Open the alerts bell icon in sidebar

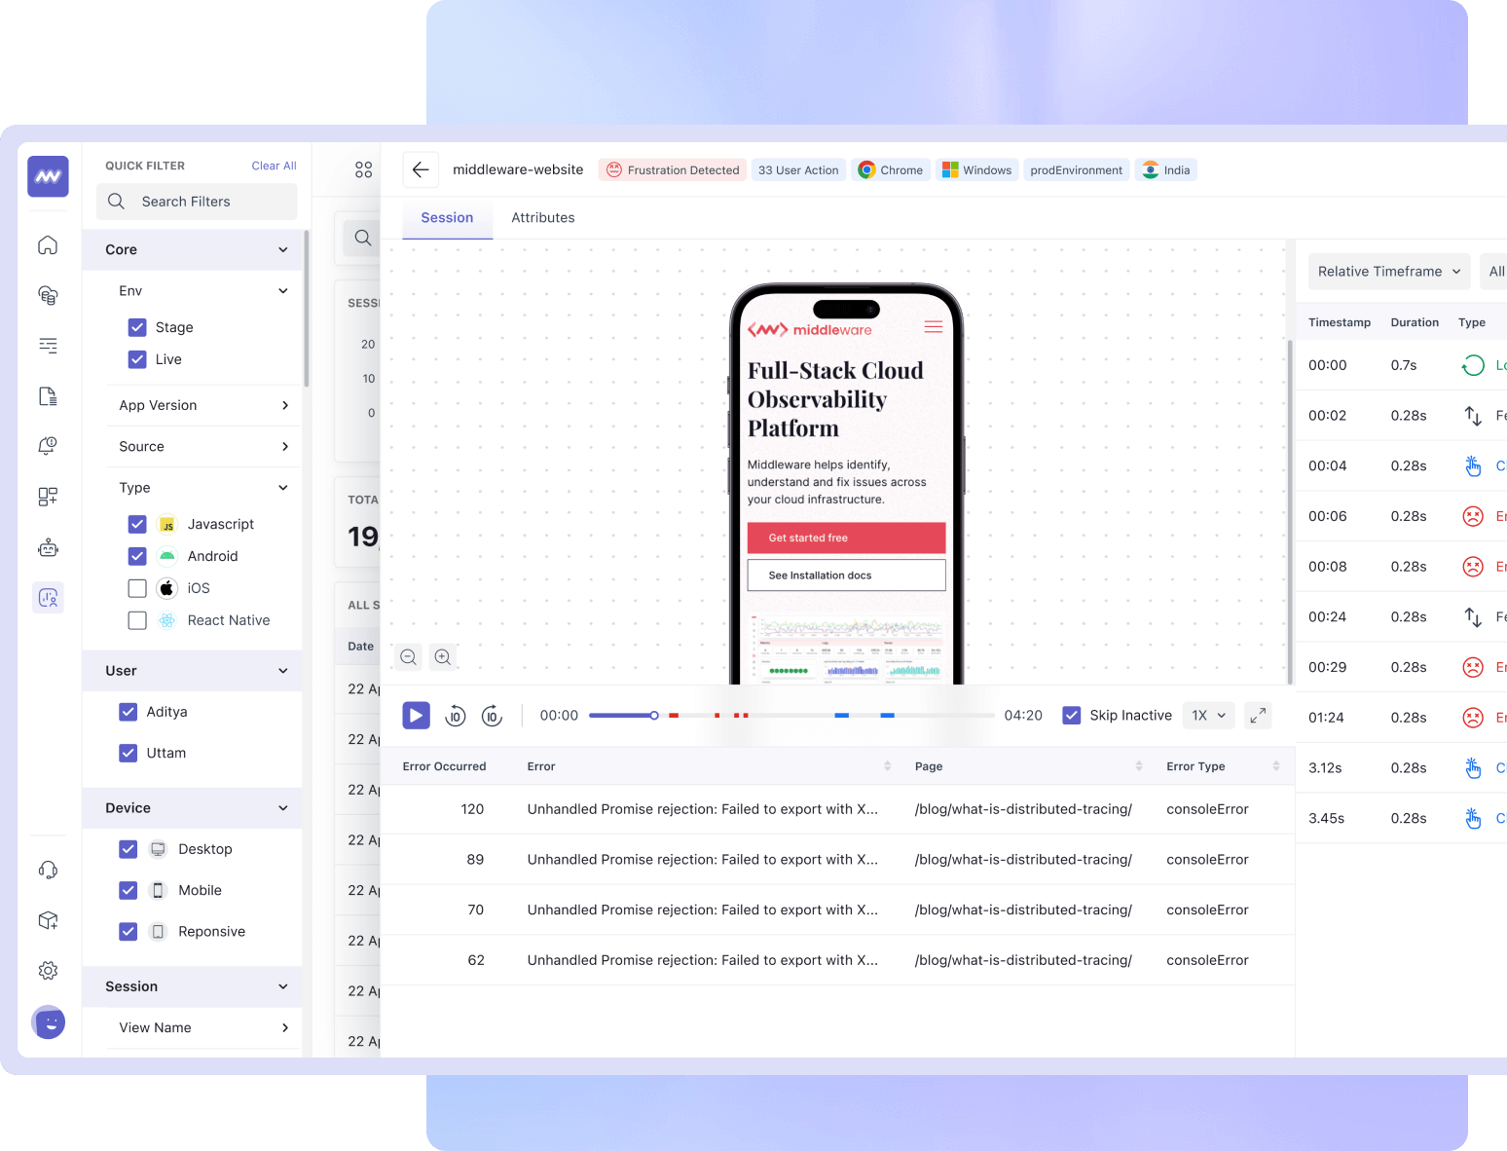click(48, 446)
